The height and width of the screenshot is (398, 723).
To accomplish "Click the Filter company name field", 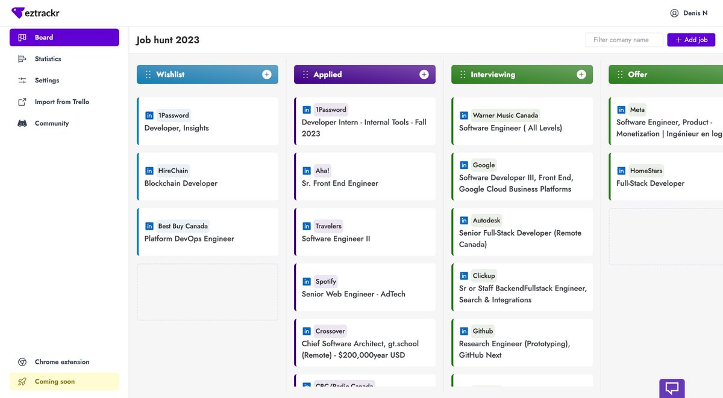I will pos(624,40).
